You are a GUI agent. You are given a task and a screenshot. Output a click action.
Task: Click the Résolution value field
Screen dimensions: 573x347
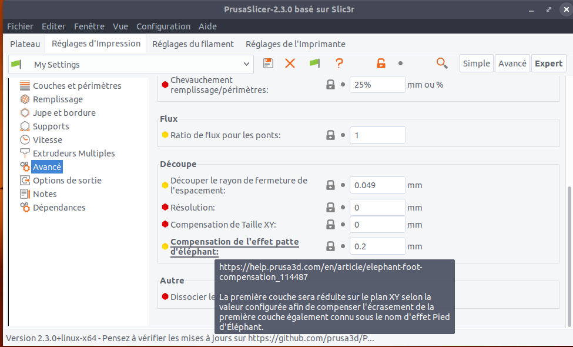[x=377, y=208]
